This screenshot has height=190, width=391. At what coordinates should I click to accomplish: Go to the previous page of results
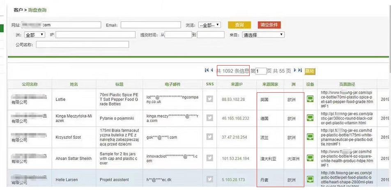point(212,71)
